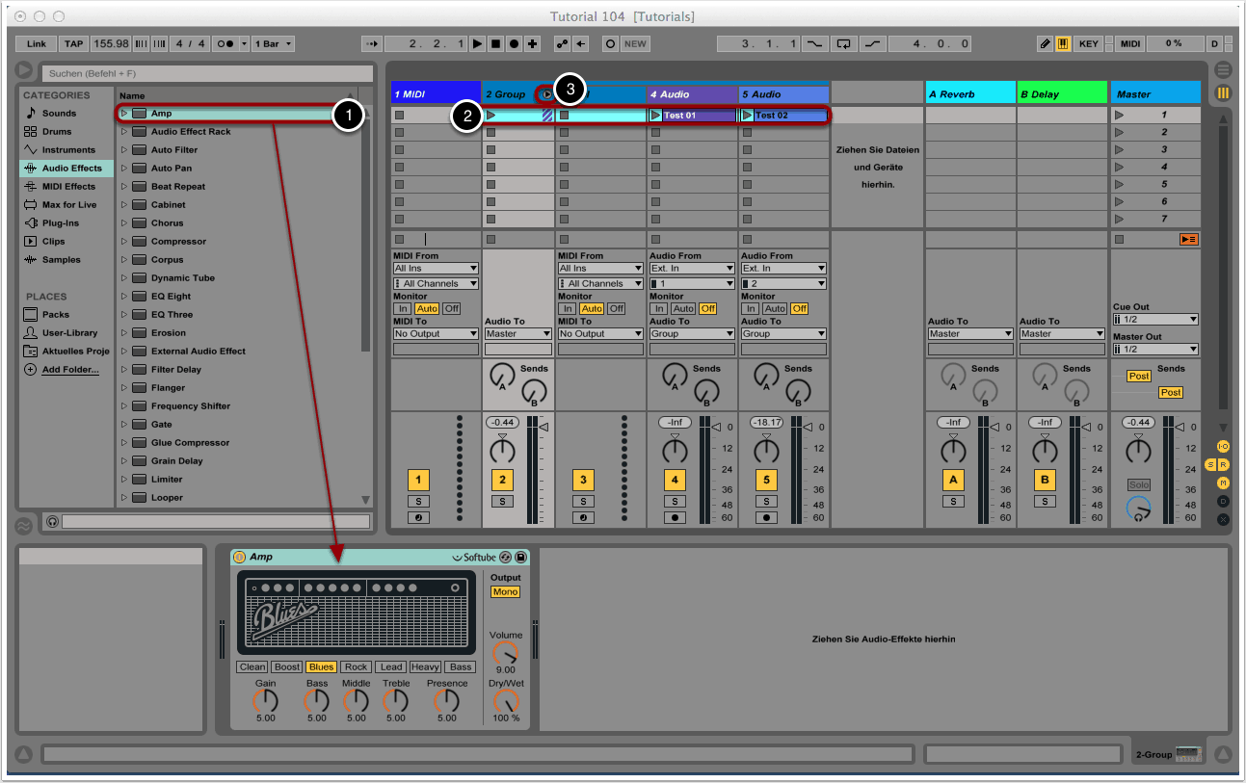Toggle track 2 Group activator button
This screenshot has height=783, width=1246.
pyautogui.click(x=502, y=482)
